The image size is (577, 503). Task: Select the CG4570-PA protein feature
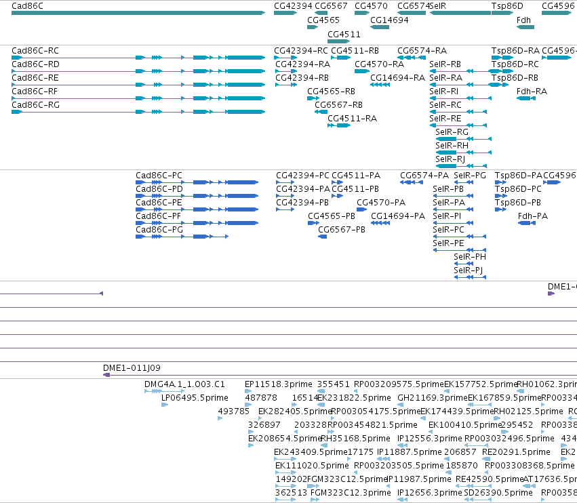point(362,209)
